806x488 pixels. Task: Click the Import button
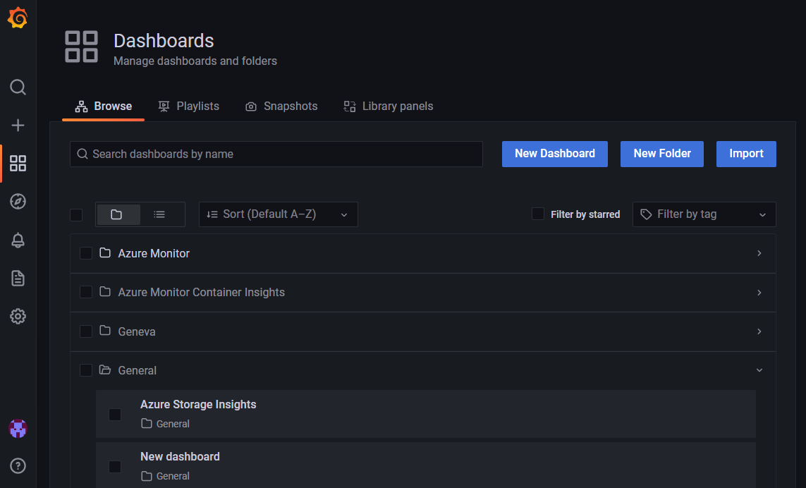click(x=746, y=154)
